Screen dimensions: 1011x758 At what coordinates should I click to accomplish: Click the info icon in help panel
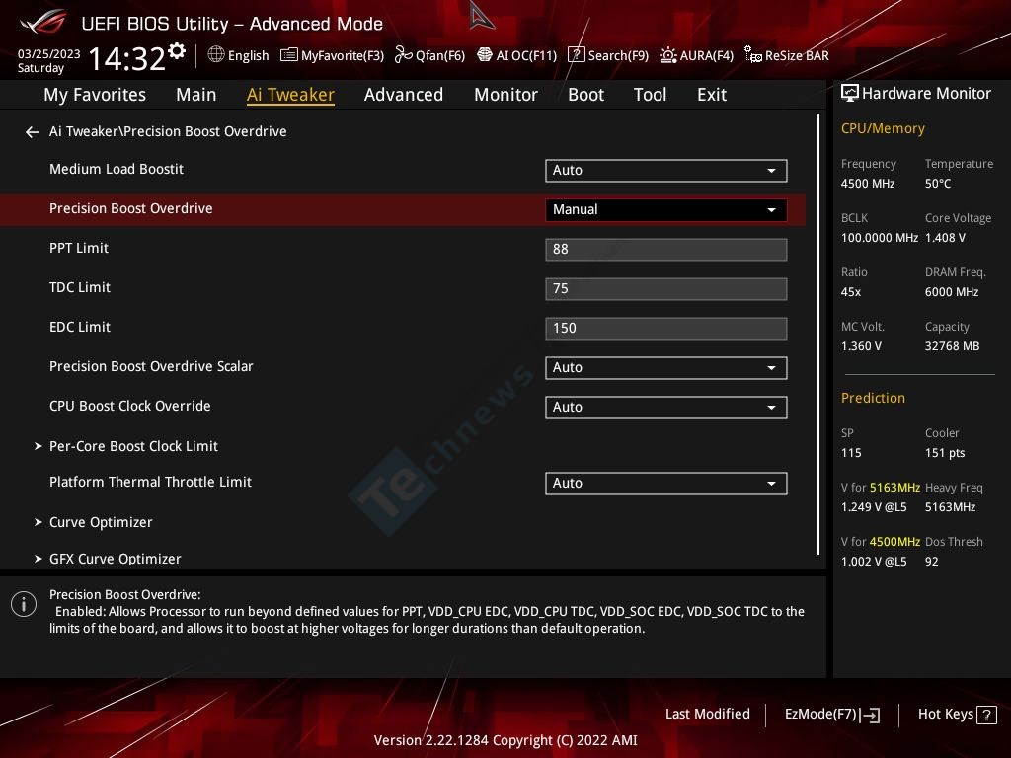pos(24,605)
